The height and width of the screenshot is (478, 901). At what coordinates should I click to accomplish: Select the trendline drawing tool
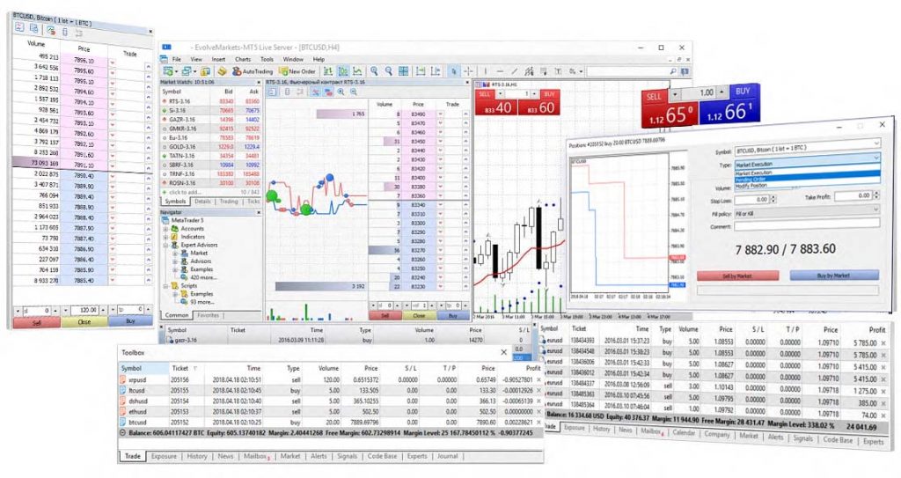(515, 71)
